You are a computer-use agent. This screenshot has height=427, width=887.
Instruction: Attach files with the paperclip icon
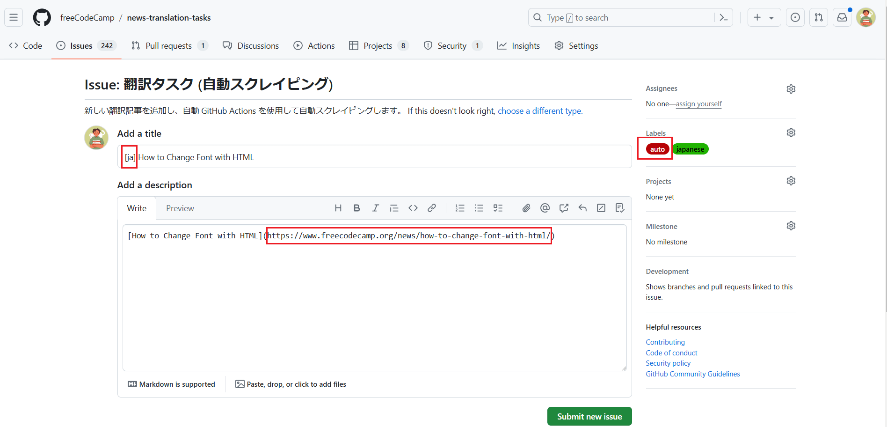(x=526, y=208)
